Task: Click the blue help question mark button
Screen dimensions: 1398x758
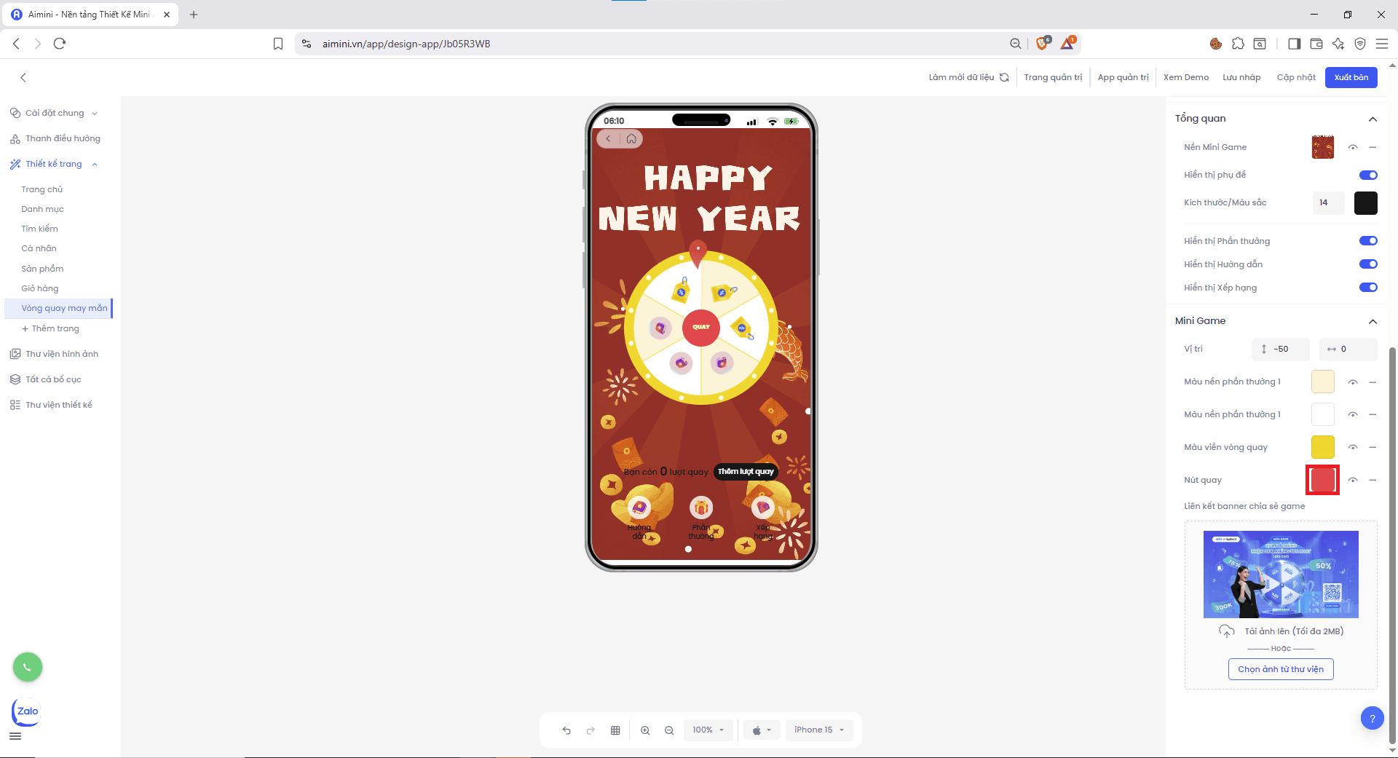Action: pyautogui.click(x=1372, y=719)
